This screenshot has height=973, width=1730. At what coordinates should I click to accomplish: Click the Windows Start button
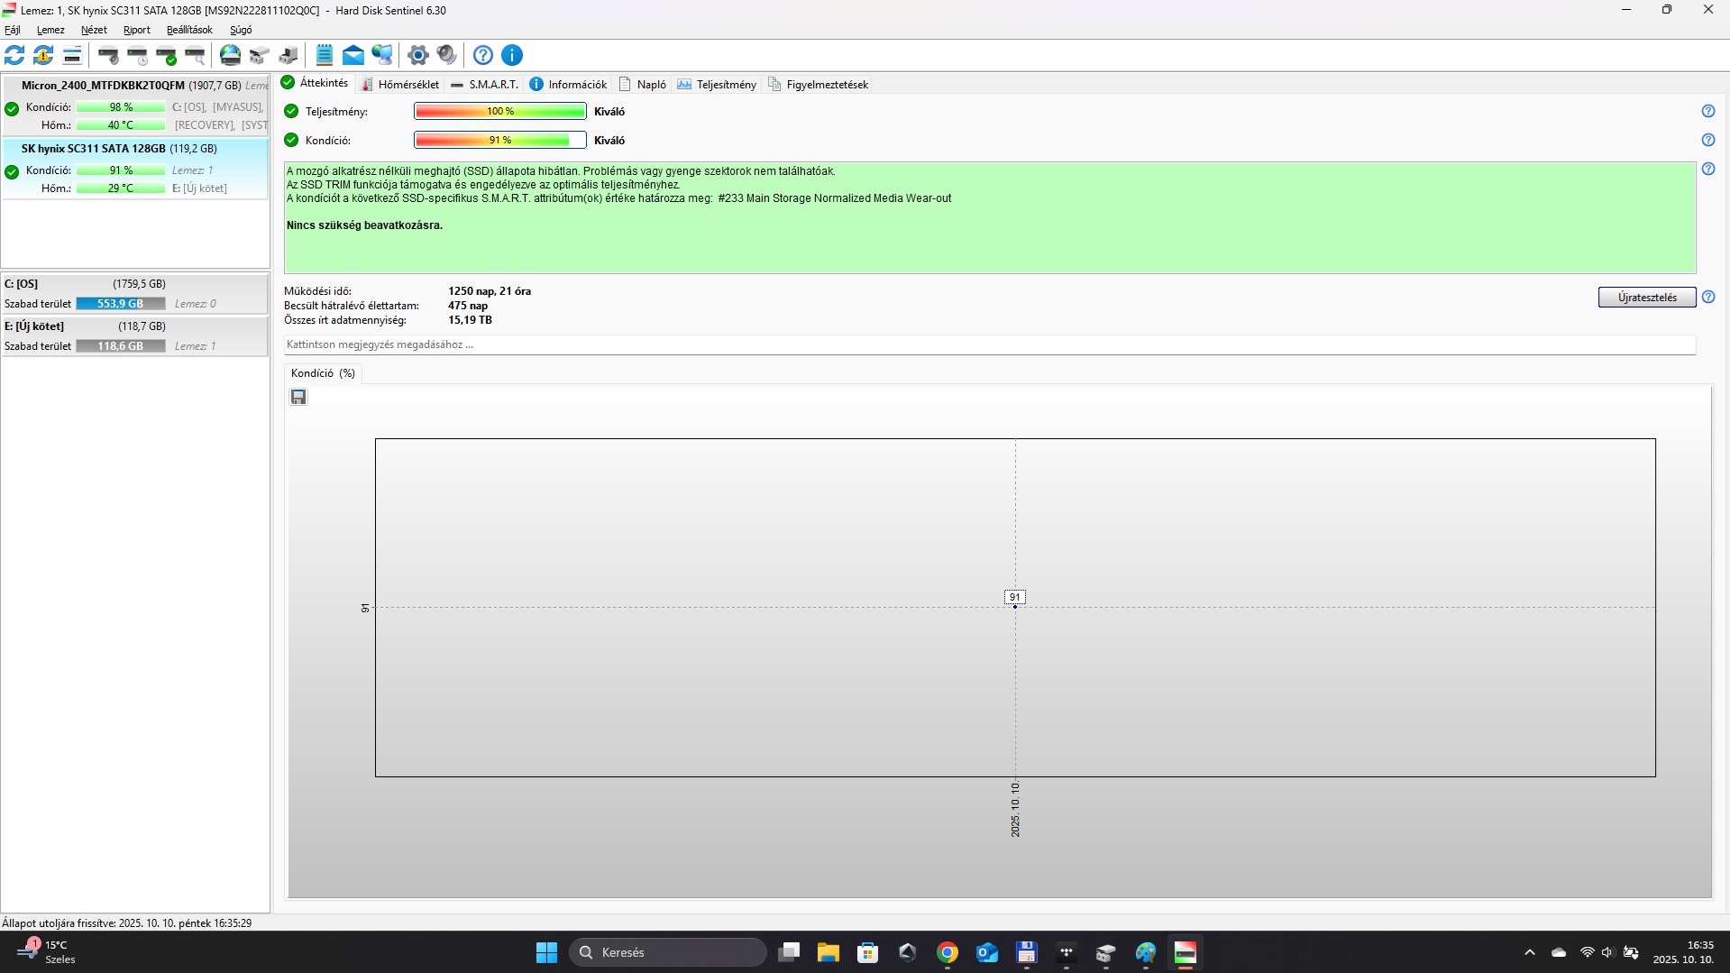tap(547, 952)
